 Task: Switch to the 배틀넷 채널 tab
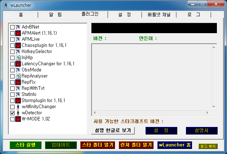pos(159,15)
